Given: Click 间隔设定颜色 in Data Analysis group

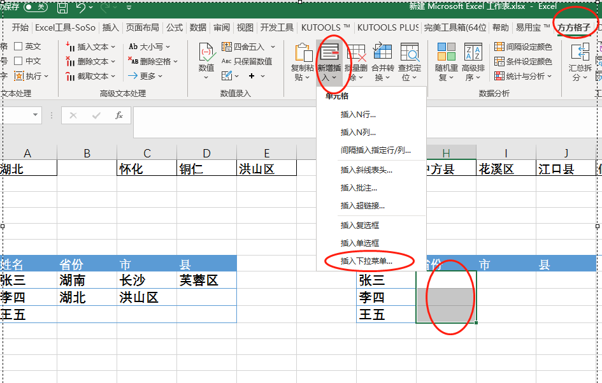Looking at the screenshot, I should 523,47.
